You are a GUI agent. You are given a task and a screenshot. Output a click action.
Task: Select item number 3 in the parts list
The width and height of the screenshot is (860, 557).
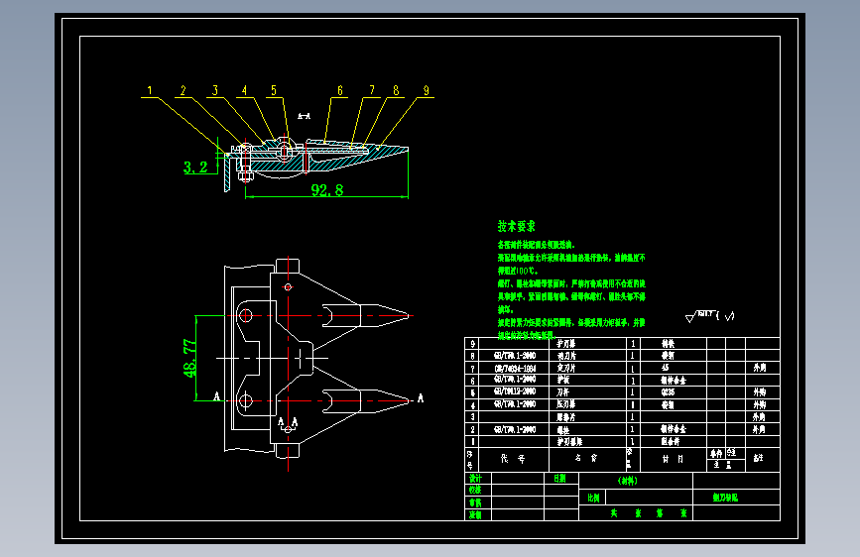click(473, 417)
